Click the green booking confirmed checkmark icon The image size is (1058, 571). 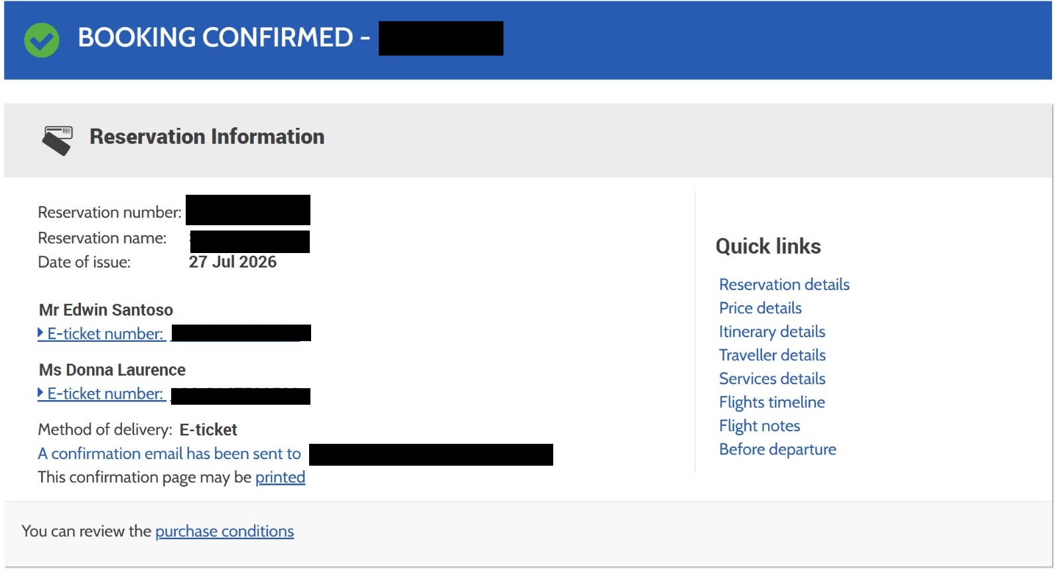tap(42, 40)
